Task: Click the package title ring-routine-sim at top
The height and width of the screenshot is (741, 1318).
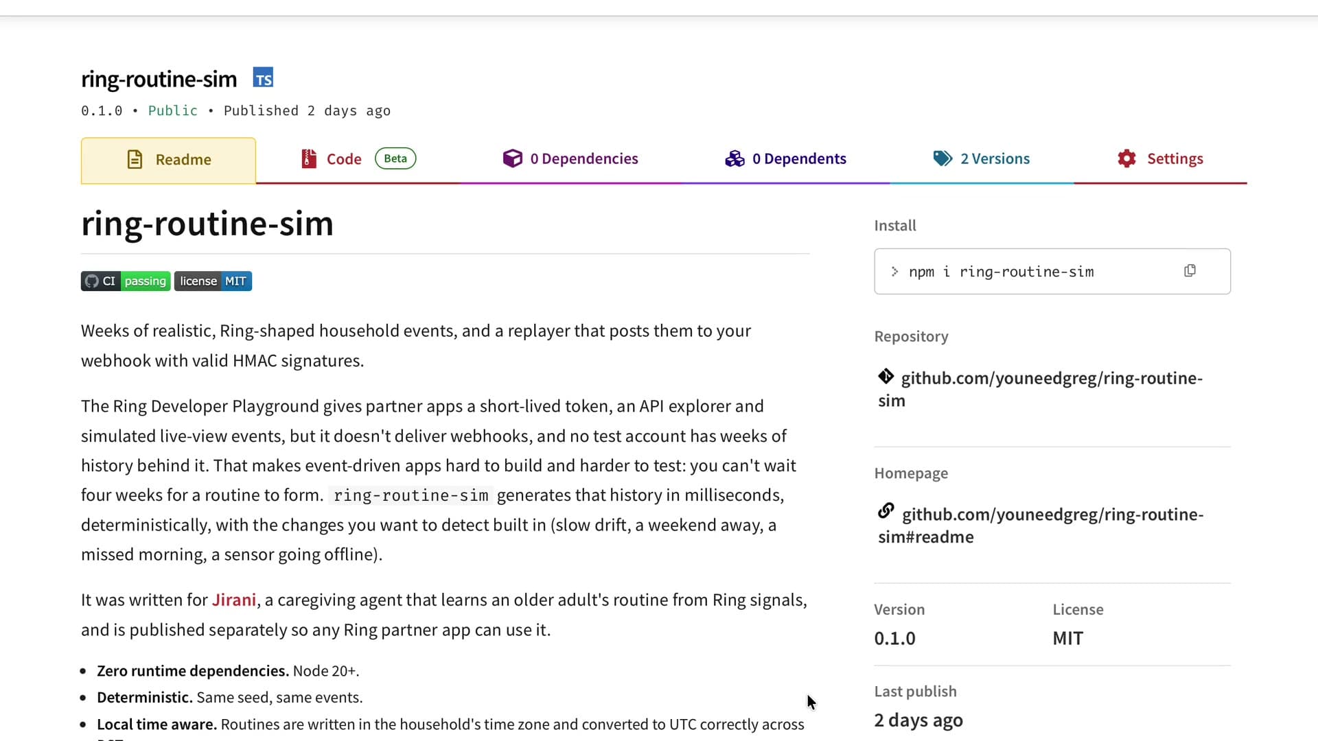Action: (x=159, y=80)
